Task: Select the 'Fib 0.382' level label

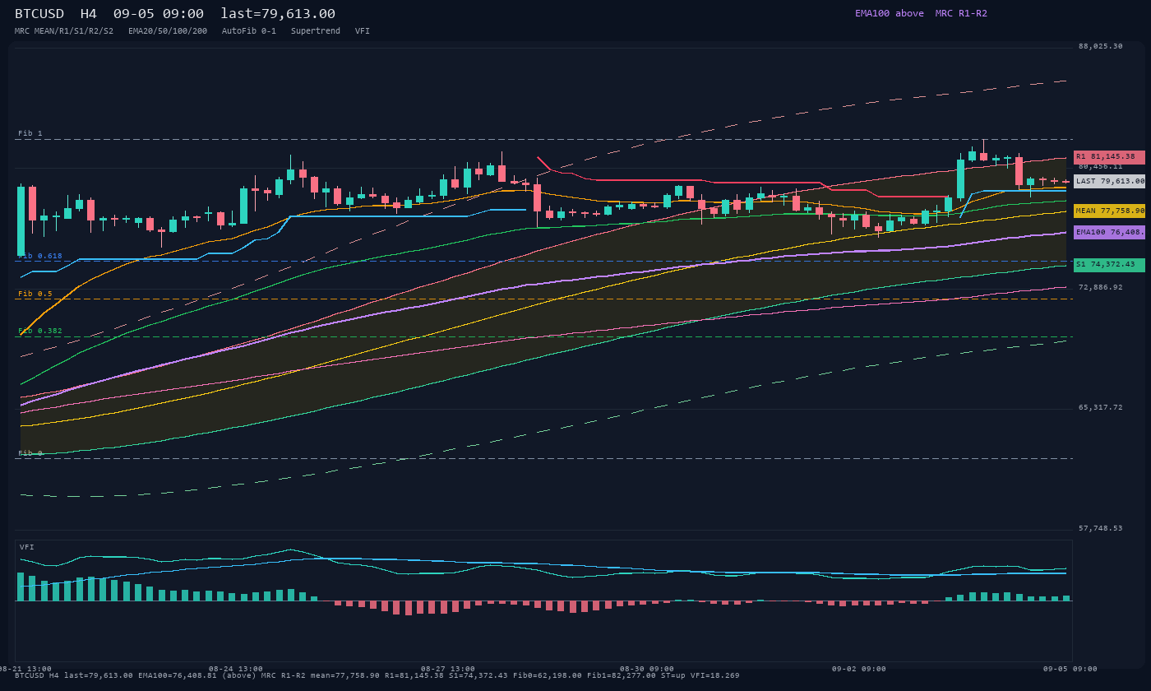Action: click(40, 331)
